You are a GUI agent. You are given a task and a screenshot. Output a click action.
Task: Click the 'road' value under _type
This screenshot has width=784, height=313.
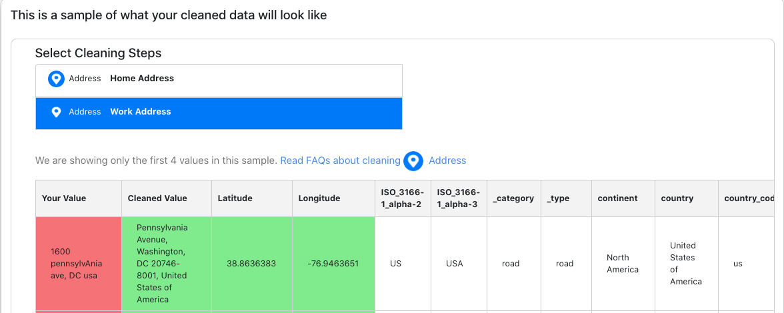tap(565, 264)
